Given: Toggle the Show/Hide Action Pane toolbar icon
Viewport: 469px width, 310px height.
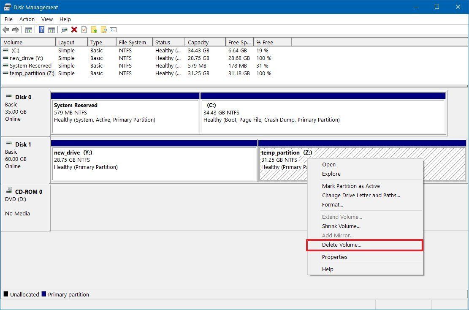Looking at the screenshot, I should (51, 30).
